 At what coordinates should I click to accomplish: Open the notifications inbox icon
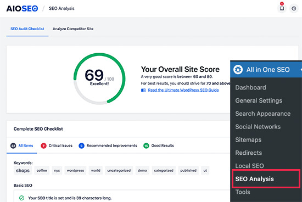coord(282,8)
